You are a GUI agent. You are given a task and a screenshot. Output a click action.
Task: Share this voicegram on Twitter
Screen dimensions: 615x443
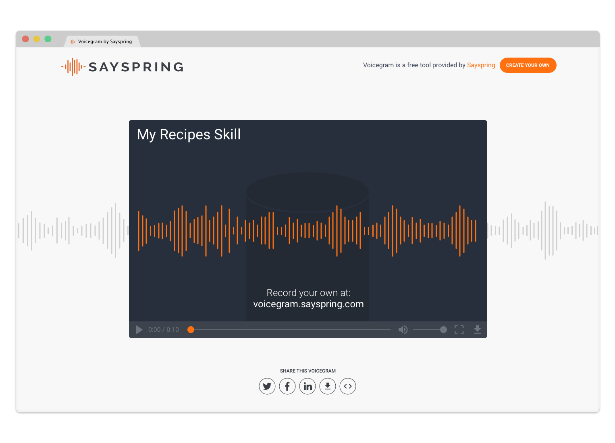point(267,386)
